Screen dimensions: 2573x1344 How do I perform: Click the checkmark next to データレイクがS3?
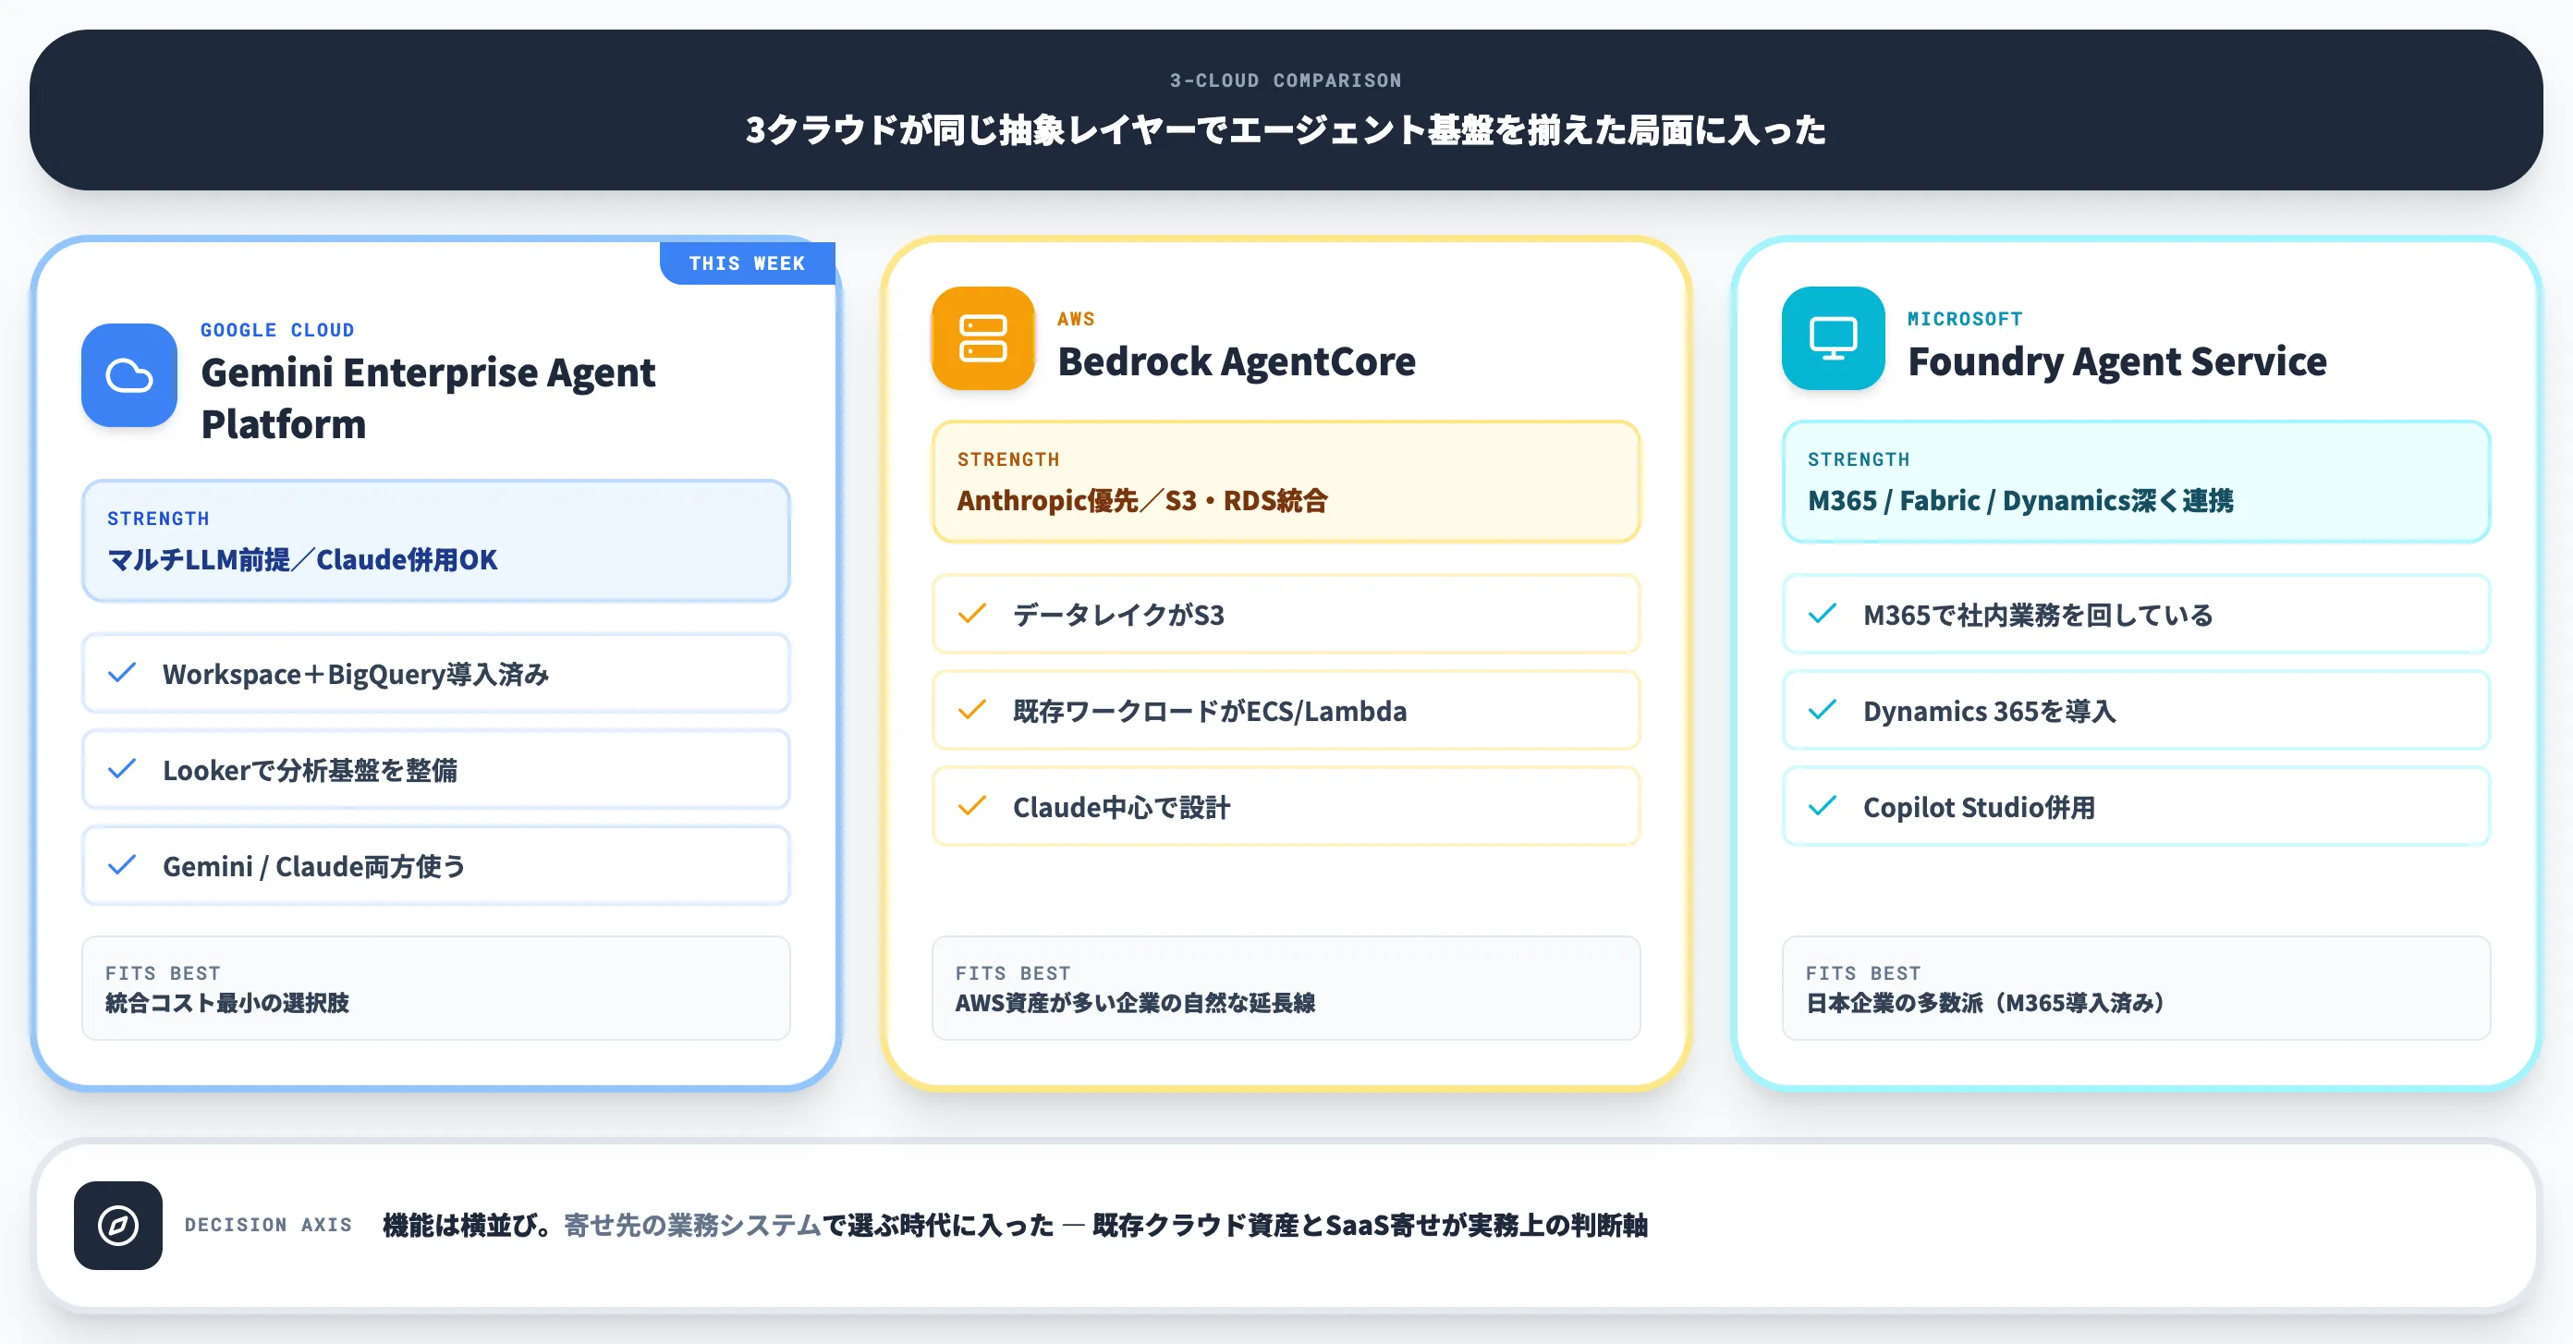click(x=972, y=615)
